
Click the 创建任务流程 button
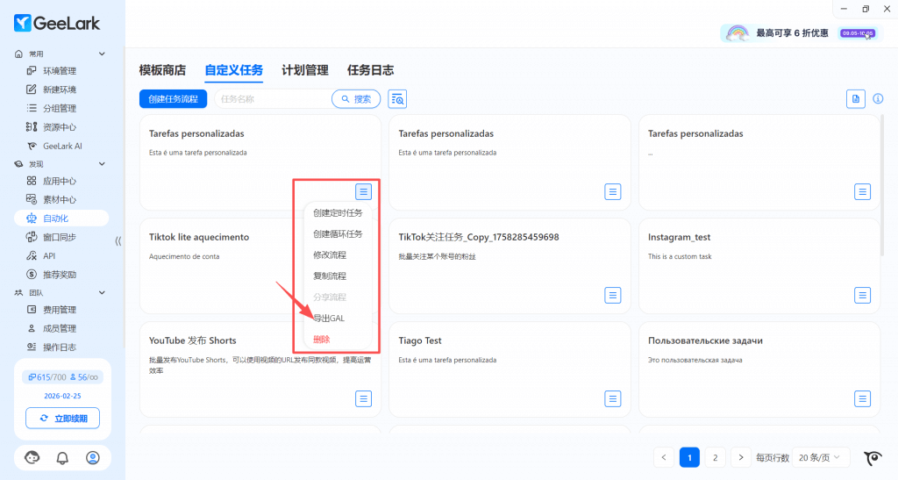[x=174, y=99]
